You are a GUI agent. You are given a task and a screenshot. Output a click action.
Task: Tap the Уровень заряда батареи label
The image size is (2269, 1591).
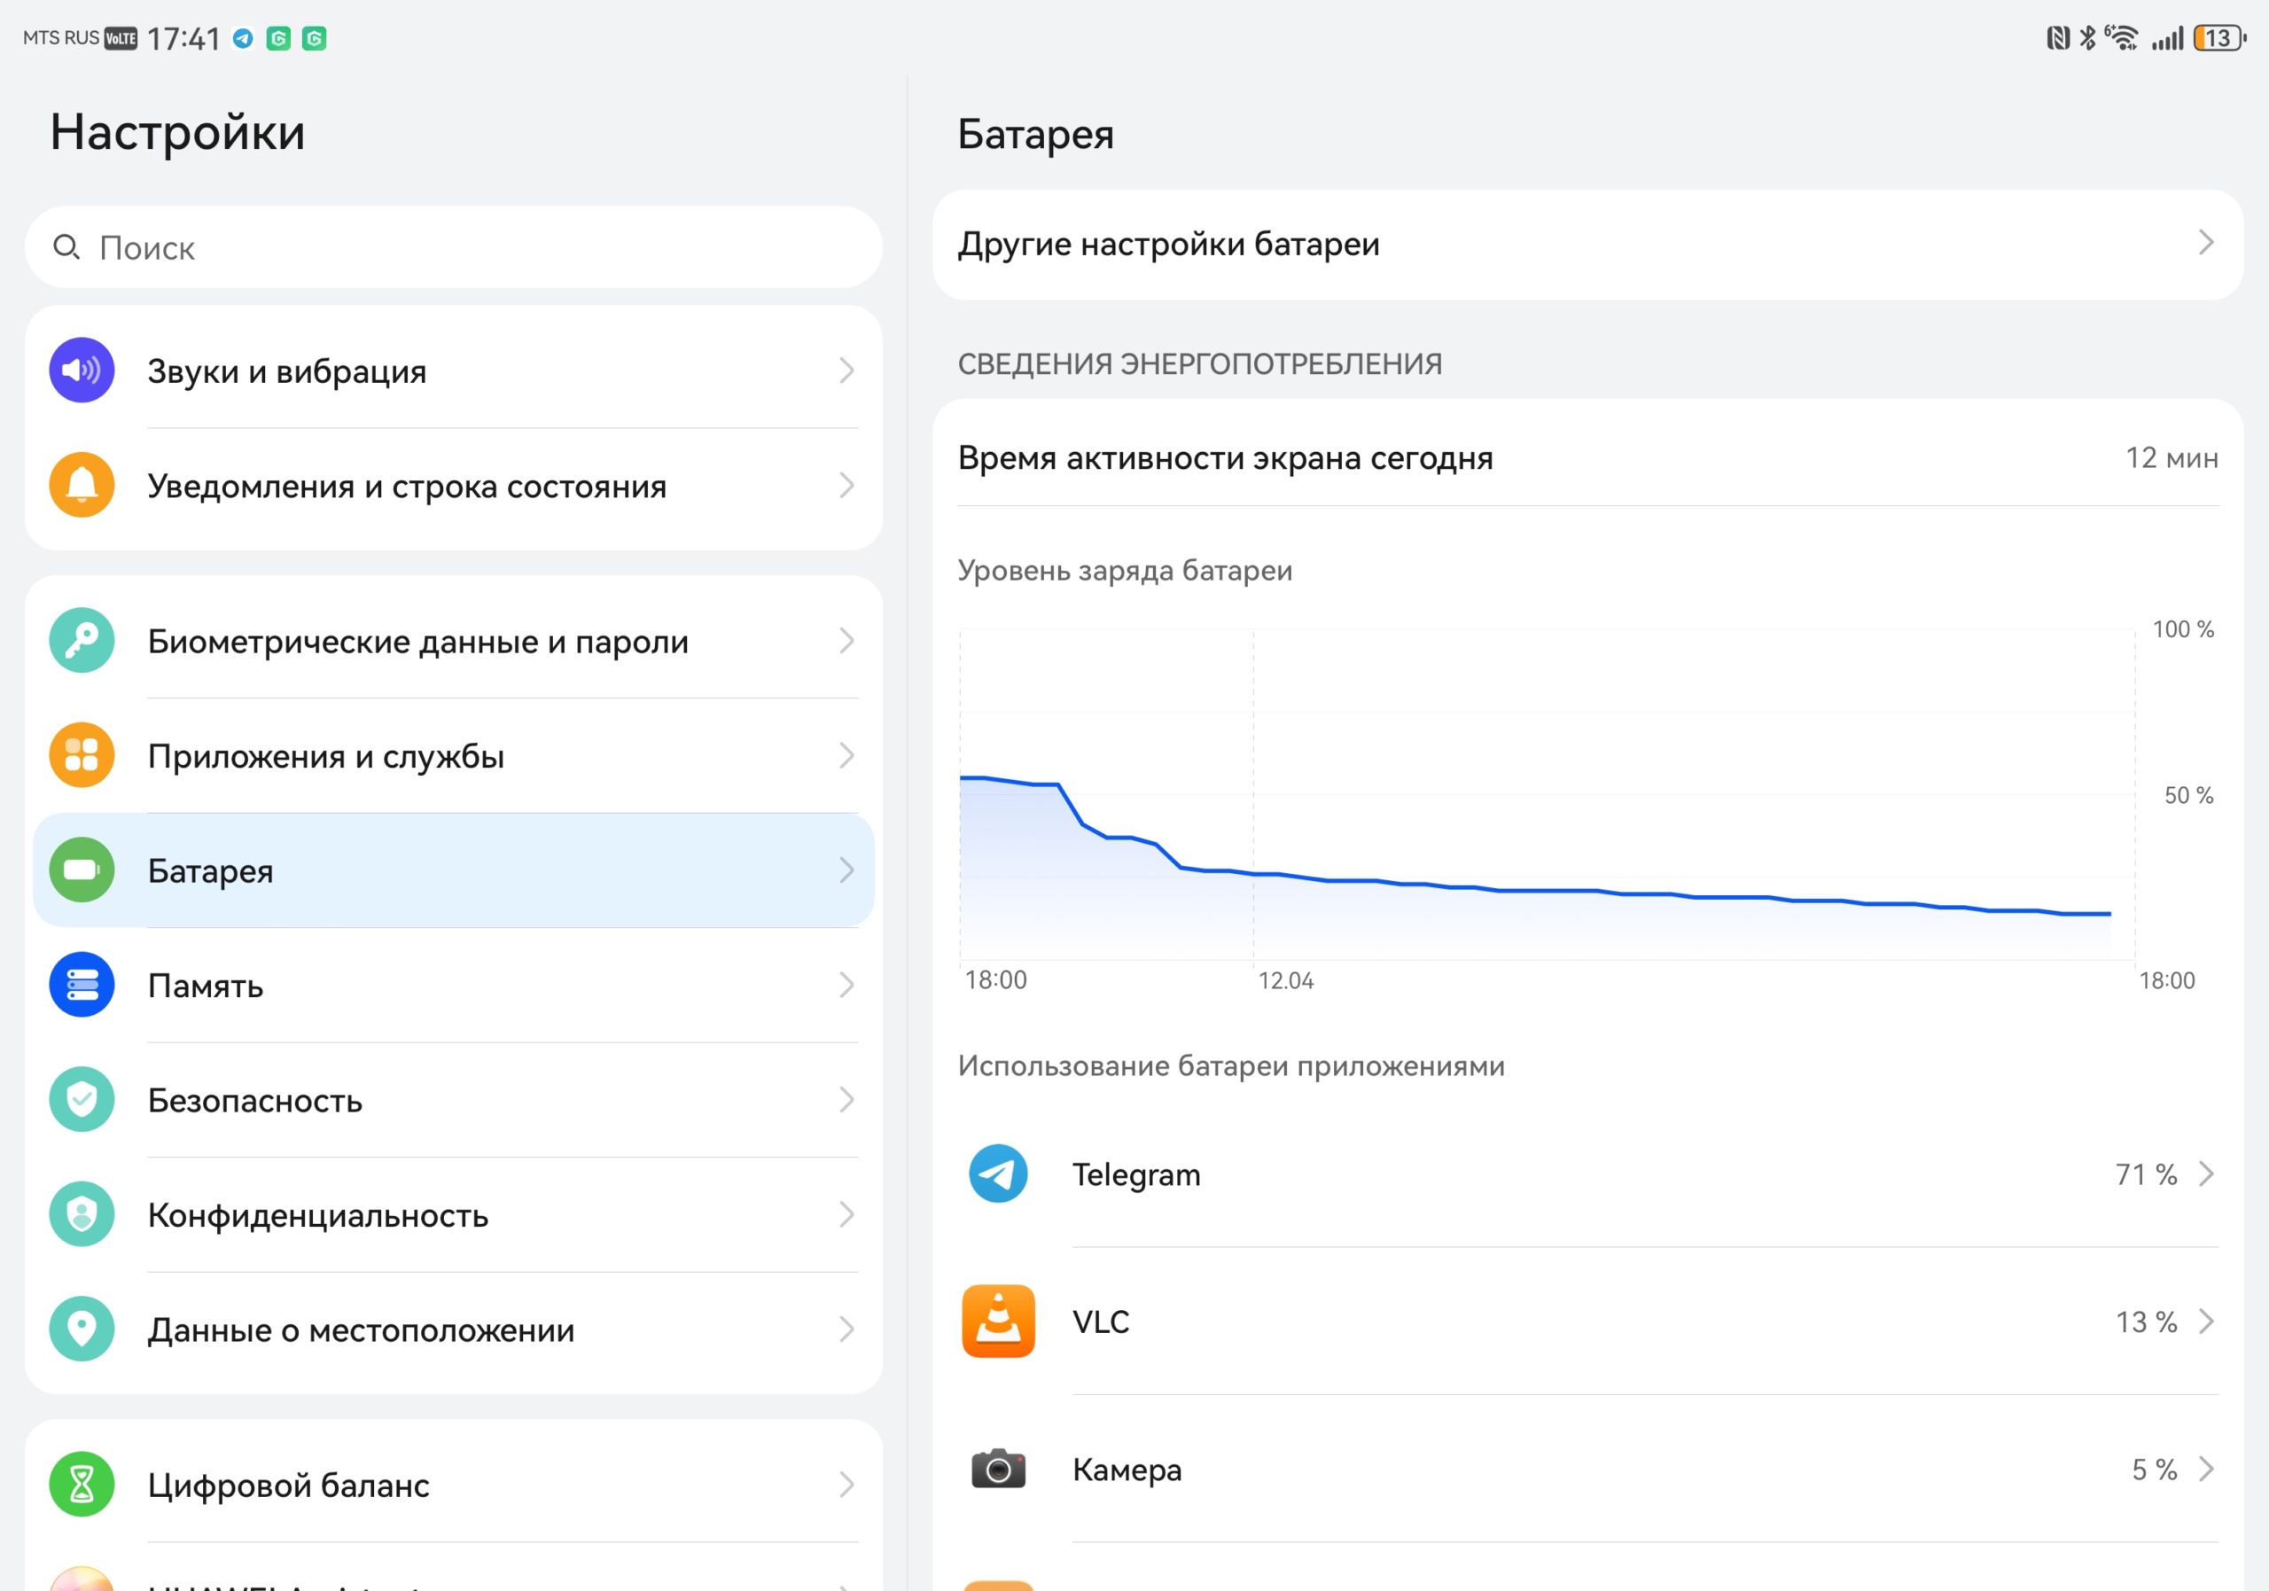(1125, 571)
